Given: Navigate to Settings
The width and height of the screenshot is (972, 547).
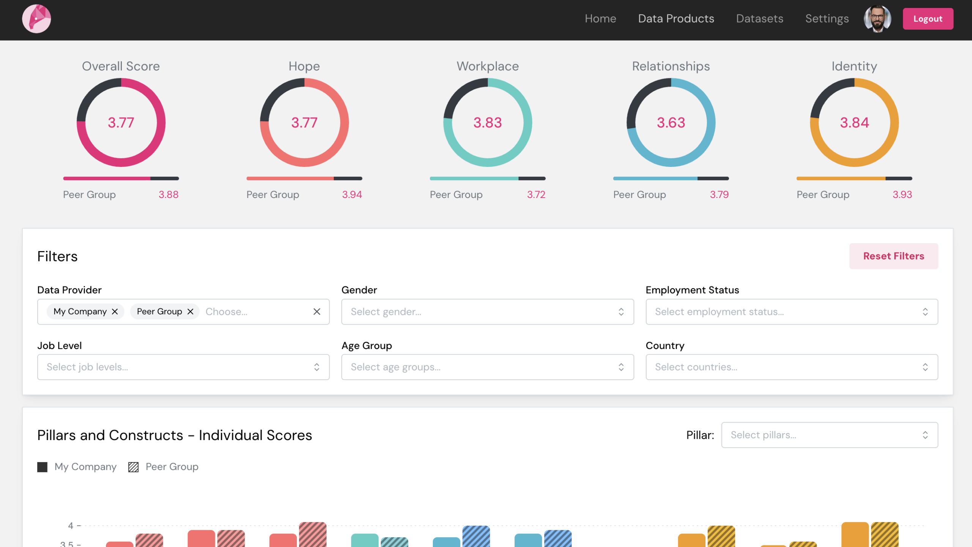Looking at the screenshot, I should [827, 19].
